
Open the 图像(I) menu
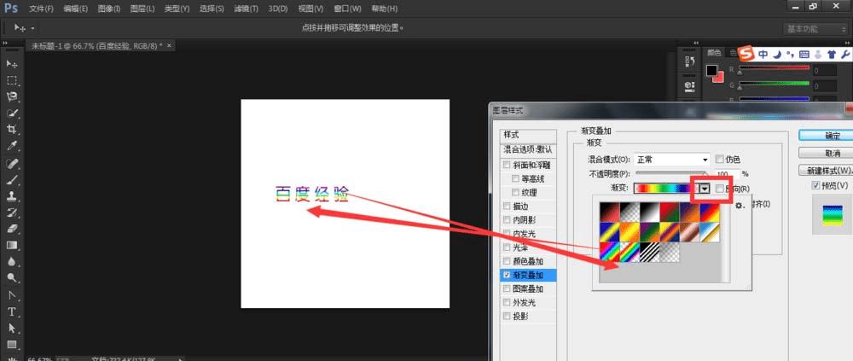109,9
